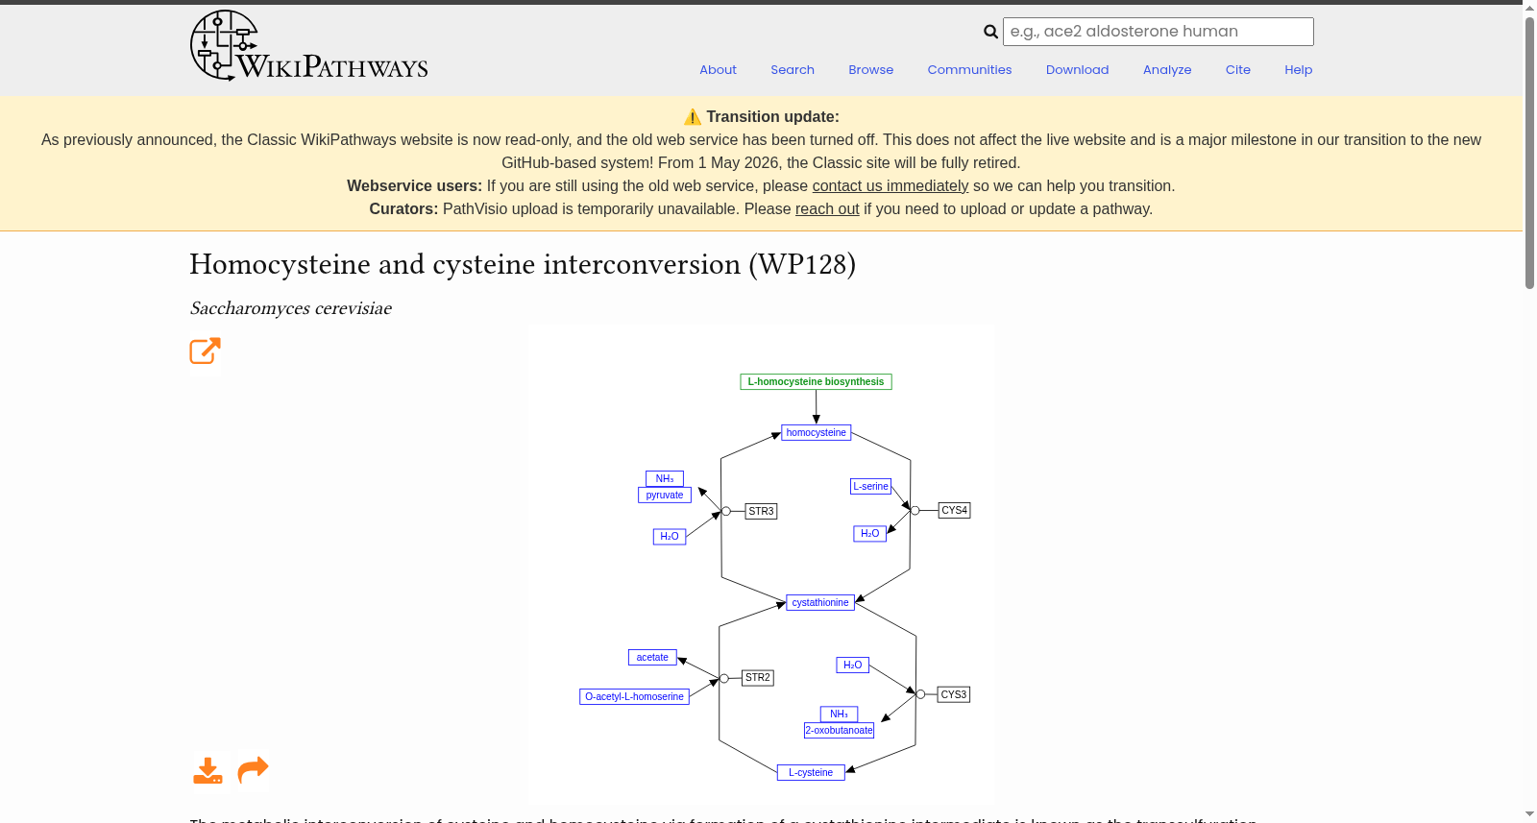Select the H₂O node near STR3
1537x823 pixels.
(x=670, y=537)
